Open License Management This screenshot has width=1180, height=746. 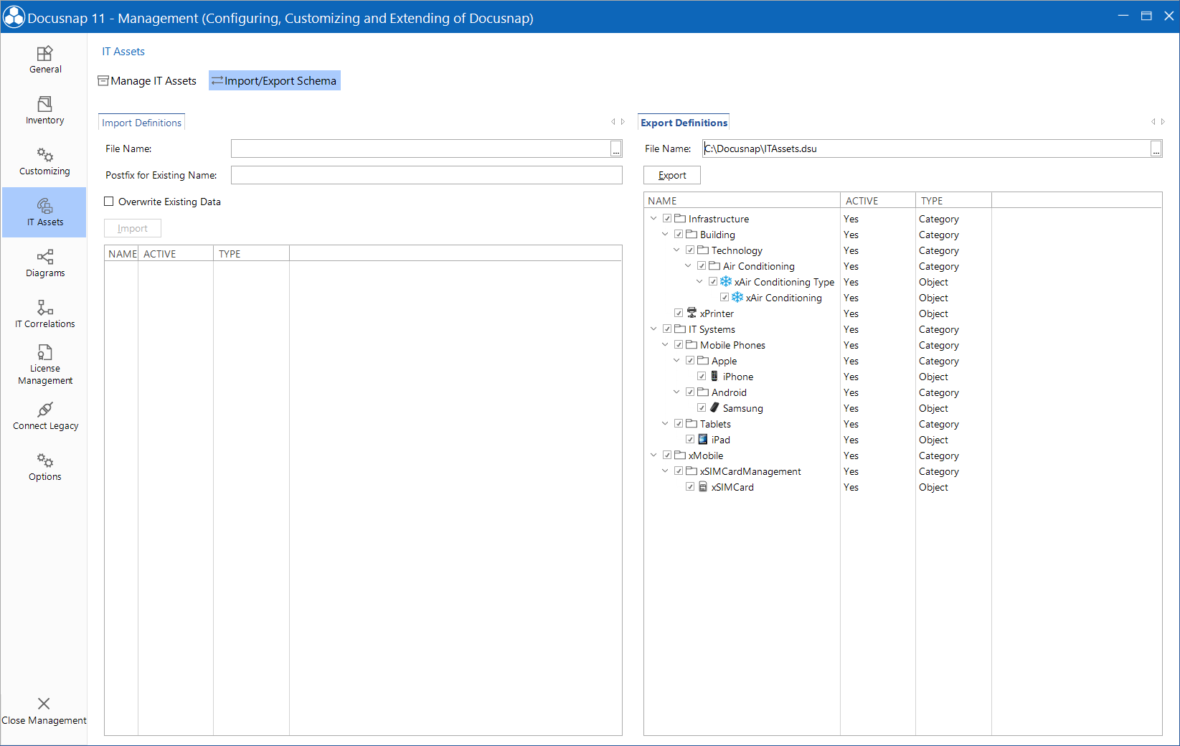point(44,363)
